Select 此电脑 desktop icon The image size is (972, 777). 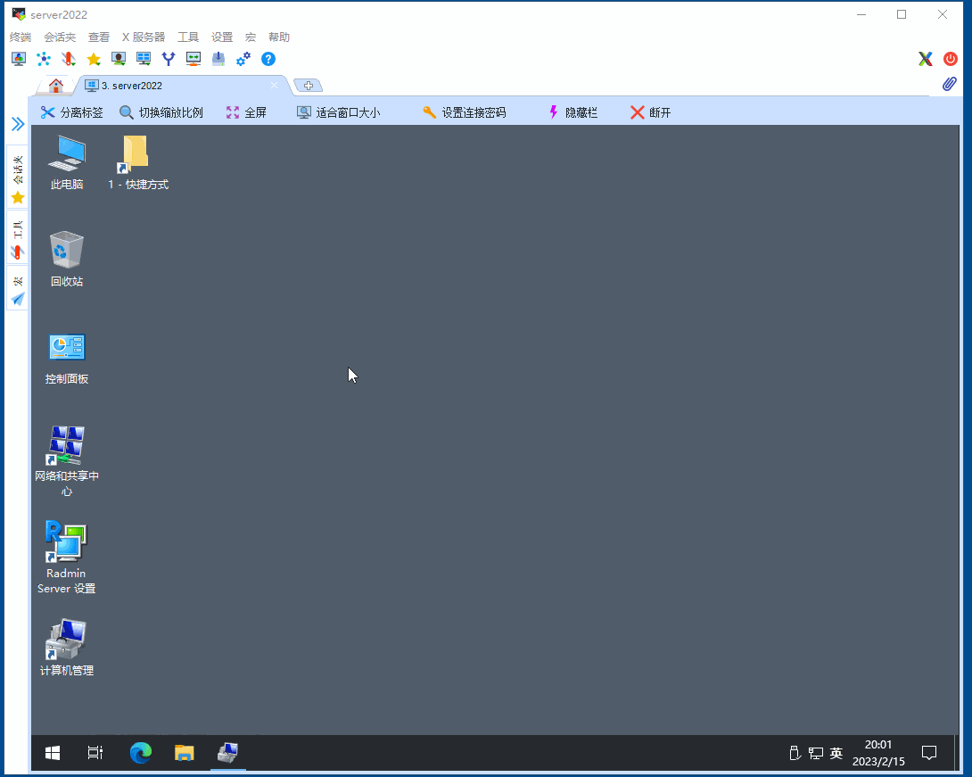coord(67,163)
